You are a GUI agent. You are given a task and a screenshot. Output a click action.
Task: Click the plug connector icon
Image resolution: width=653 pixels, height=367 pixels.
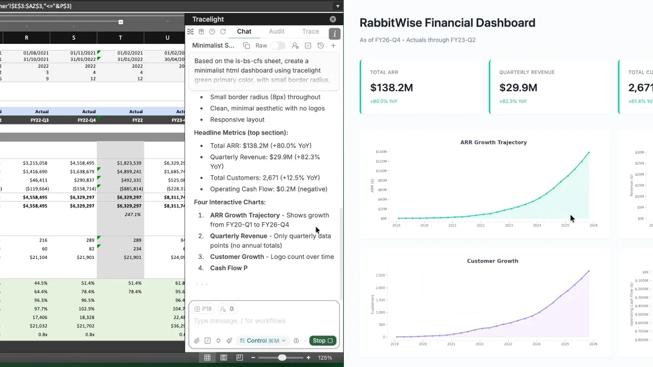(x=218, y=340)
